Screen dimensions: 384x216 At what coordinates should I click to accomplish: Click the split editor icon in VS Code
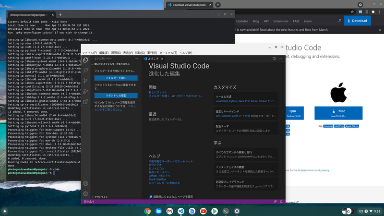point(274,59)
